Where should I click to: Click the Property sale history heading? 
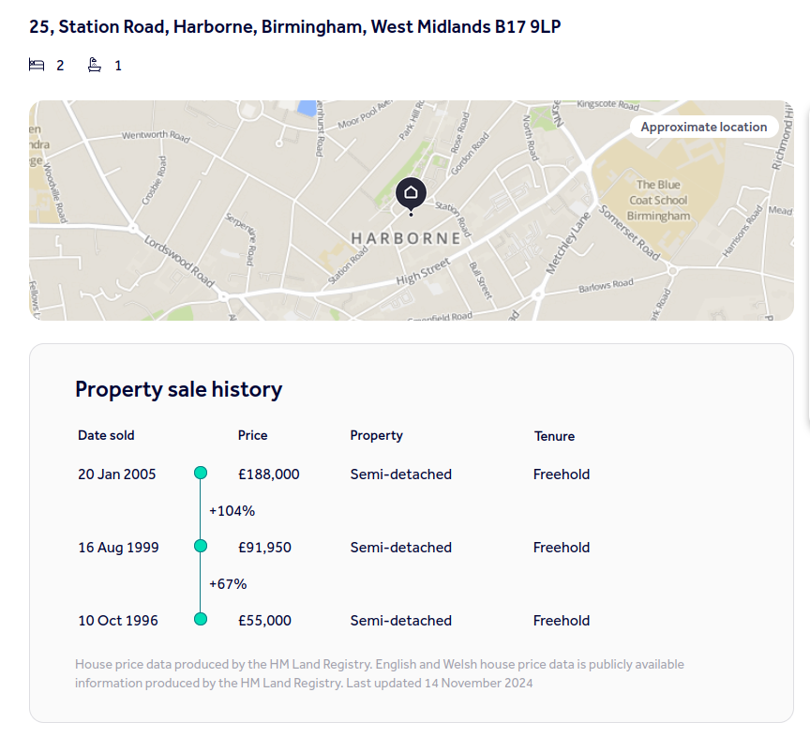point(178,389)
